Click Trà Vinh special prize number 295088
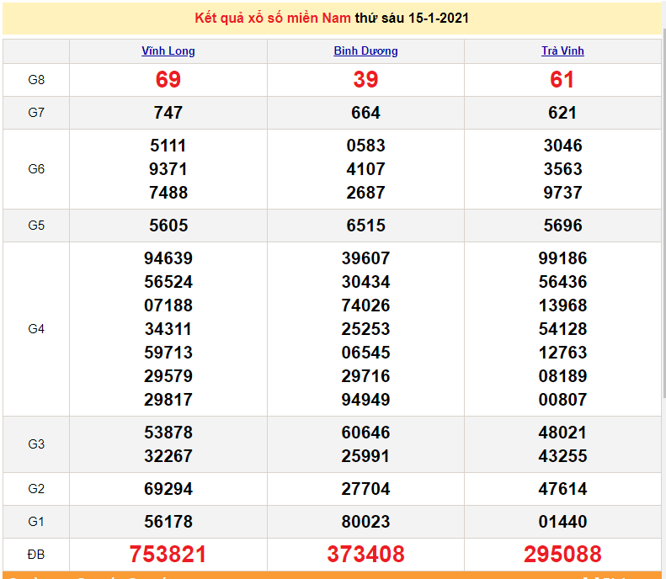This screenshot has height=579, width=666. coord(562,555)
